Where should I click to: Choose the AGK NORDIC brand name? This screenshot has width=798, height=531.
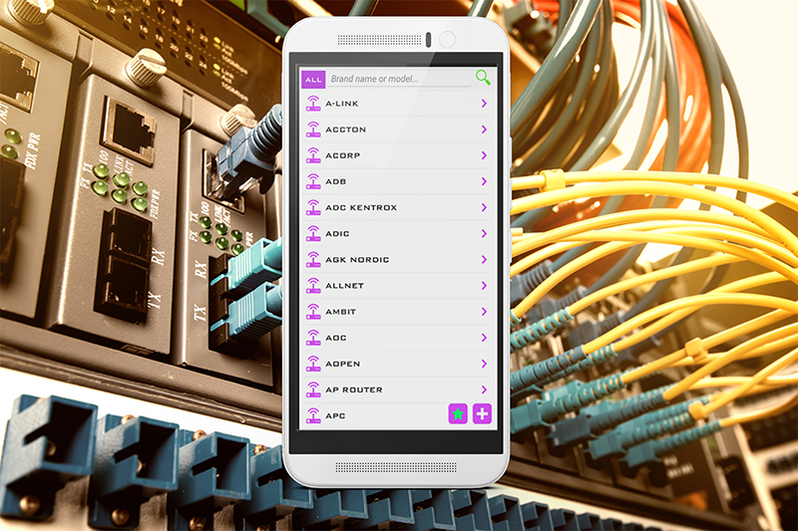[357, 260]
